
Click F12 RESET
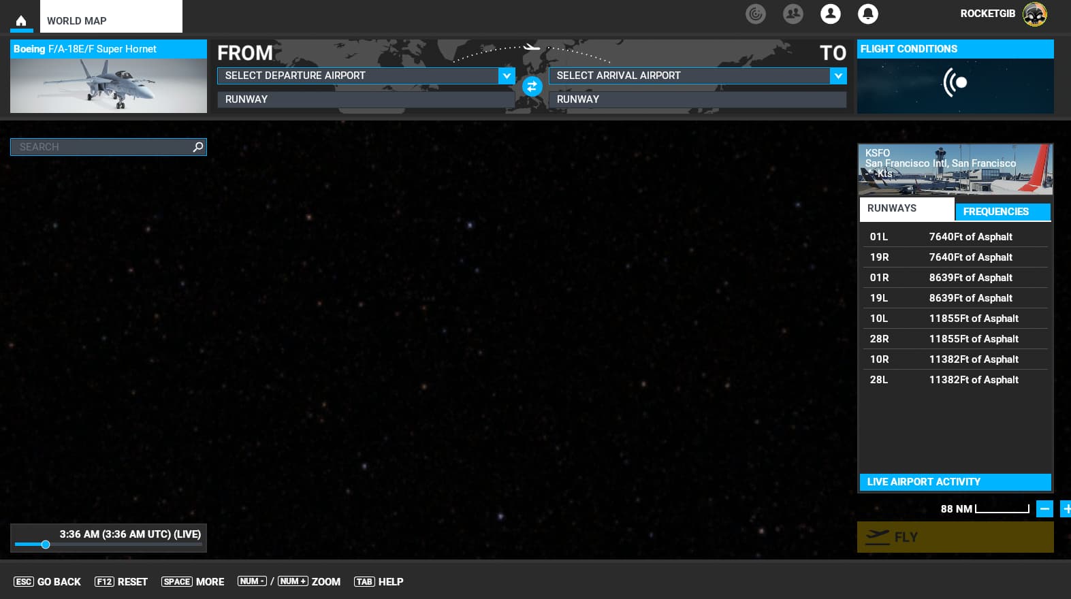pyautogui.click(x=121, y=582)
